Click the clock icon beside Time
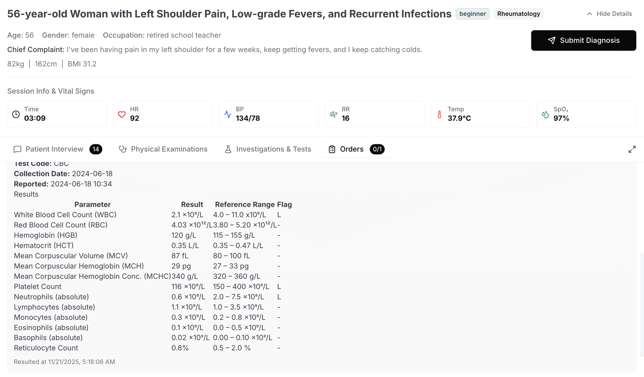 (x=16, y=114)
